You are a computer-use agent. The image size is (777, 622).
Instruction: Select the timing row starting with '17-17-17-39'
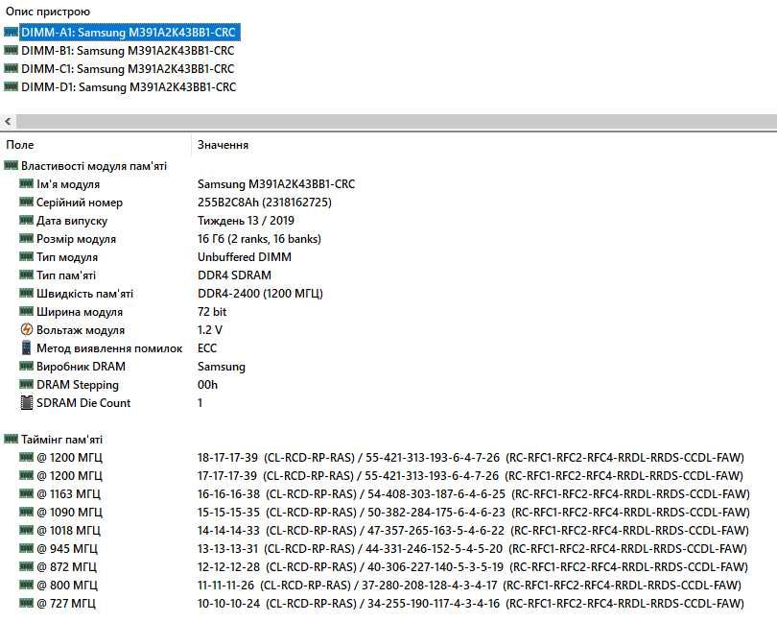pyautogui.click(x=470, y=476)
